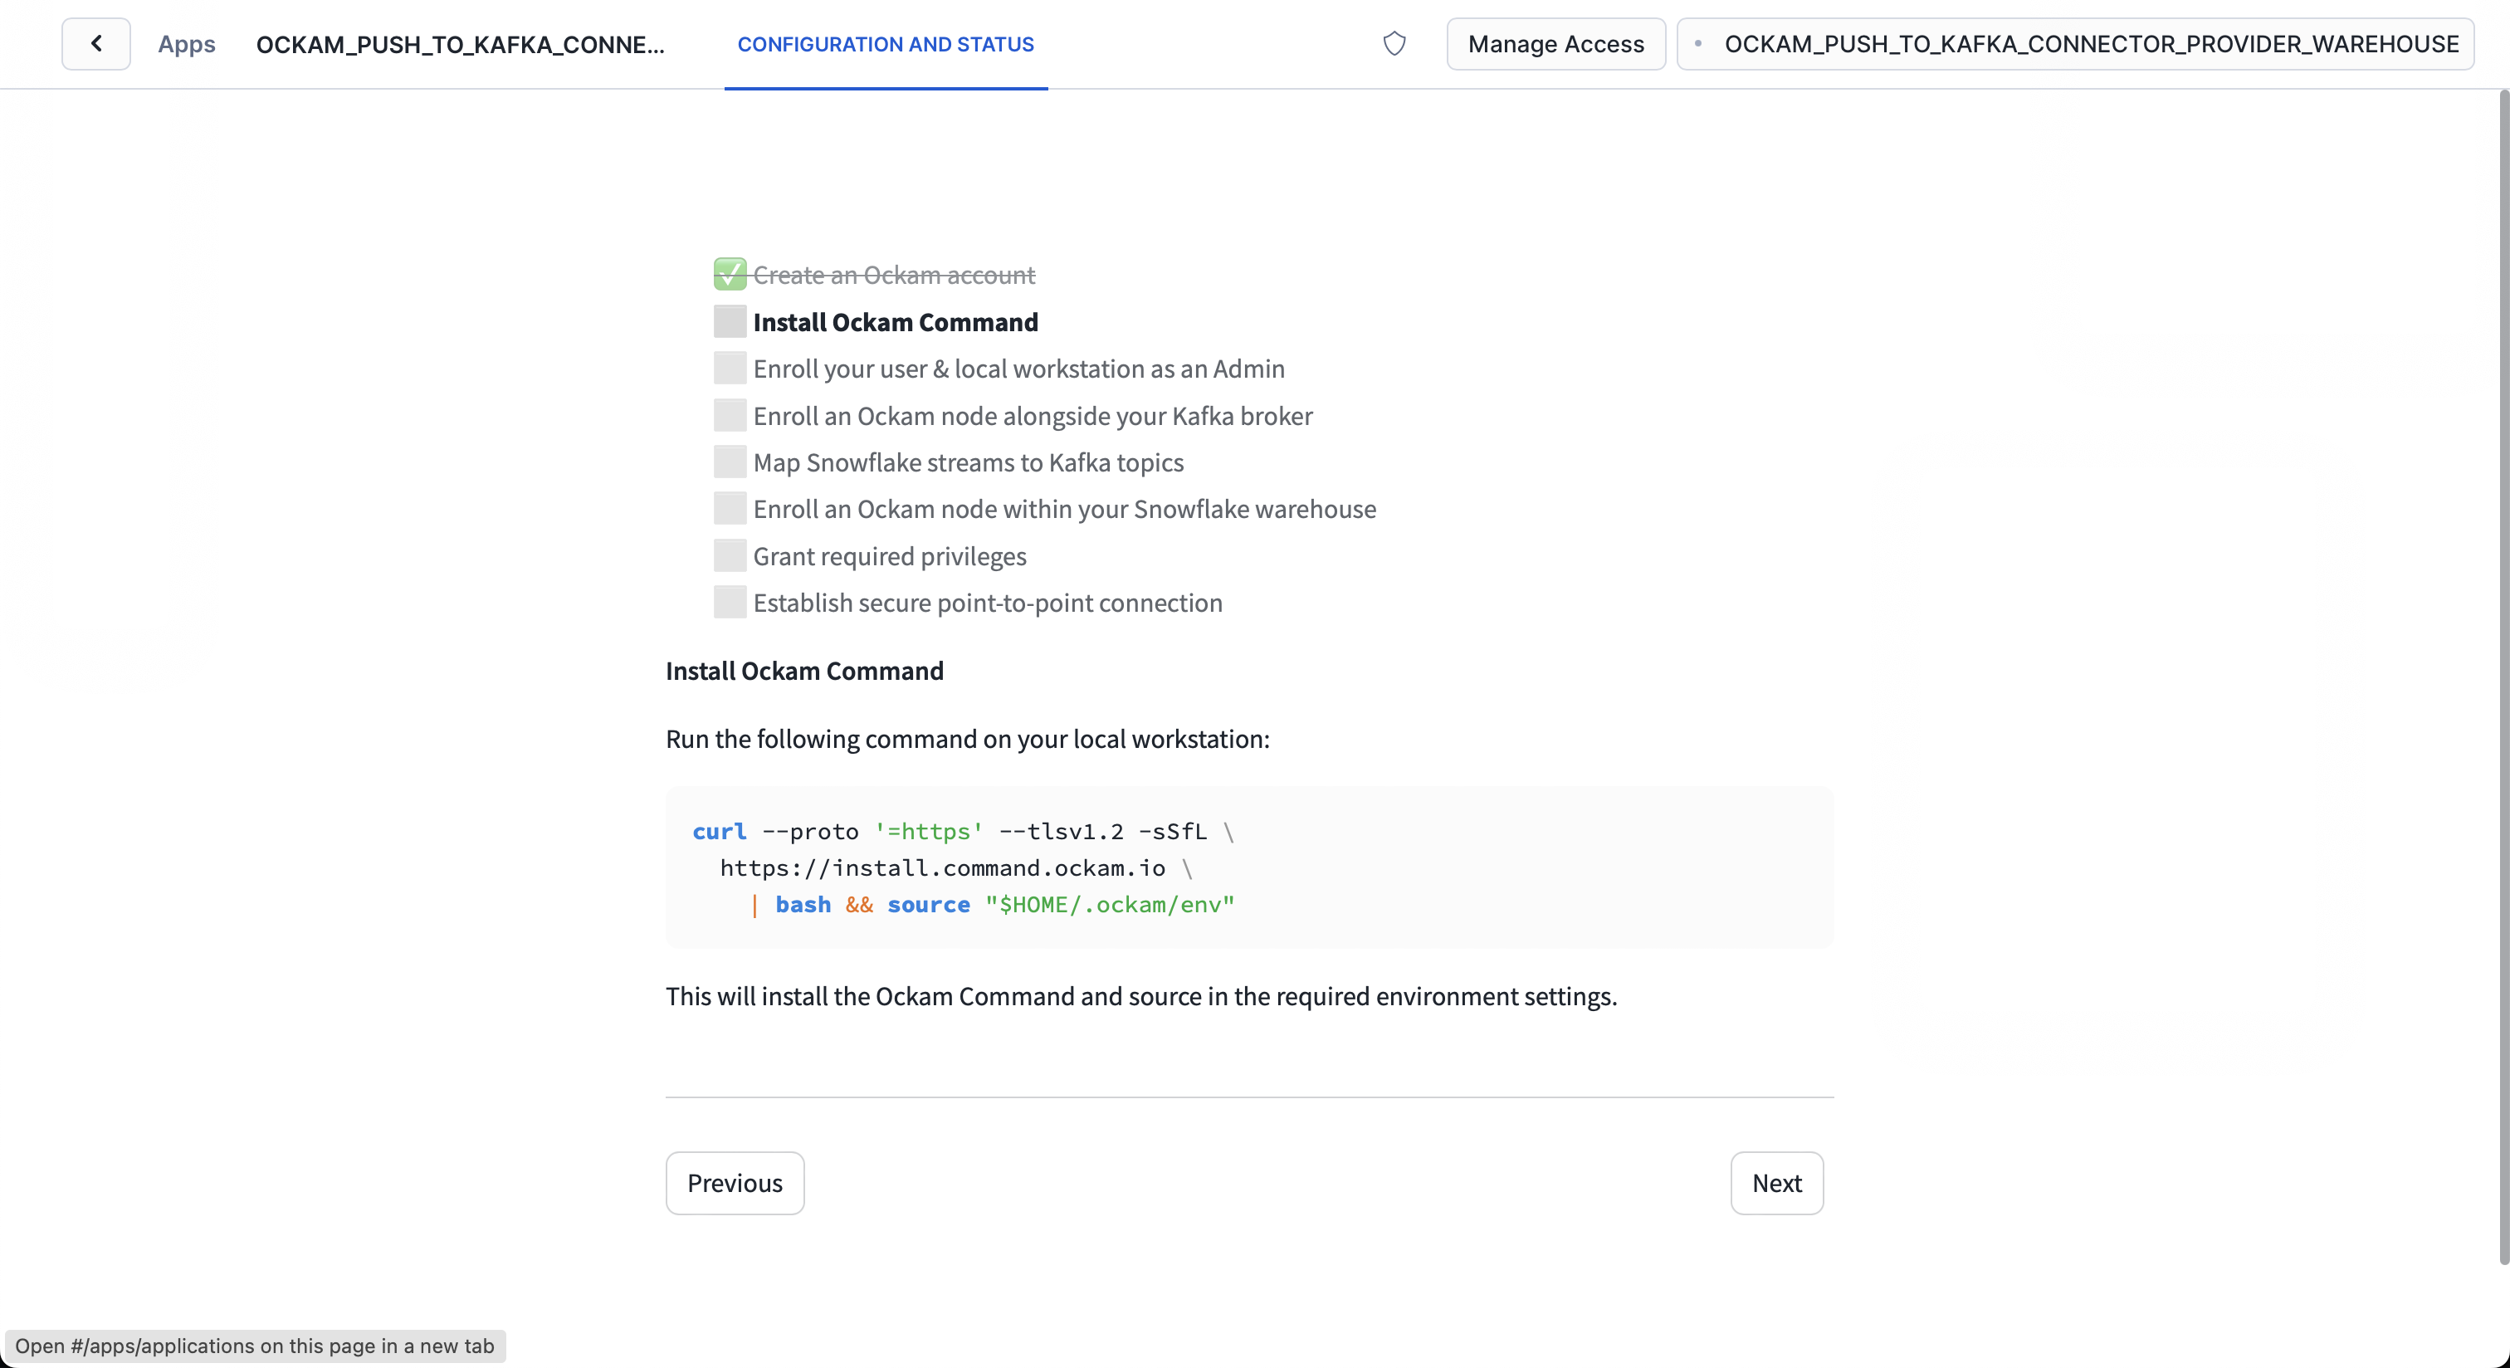The height and width of the screenshot is (1368, 2510).
Task: Go to the Apps breadcrumb
Action: tap(186, 45)
